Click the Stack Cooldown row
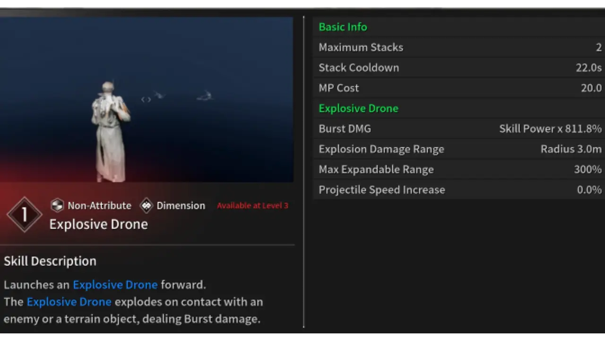 (458, 68)
